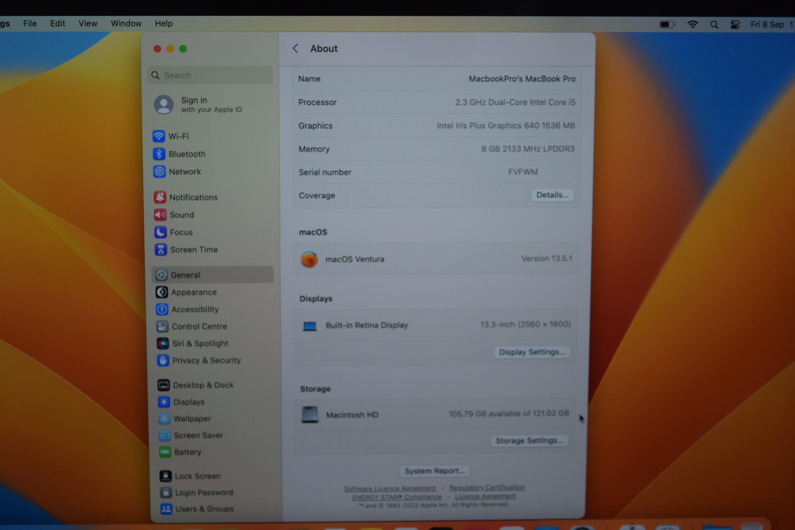This screenshot has width=795, height=530.
Task: Open Focus settings
Action: [x=181, y=233]
